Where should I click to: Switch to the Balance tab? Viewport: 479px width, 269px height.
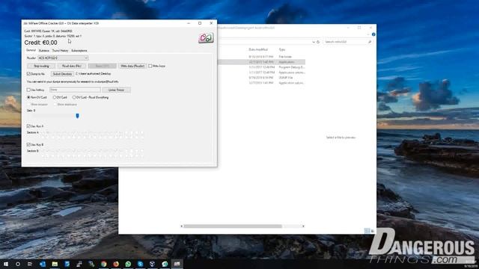43,51
